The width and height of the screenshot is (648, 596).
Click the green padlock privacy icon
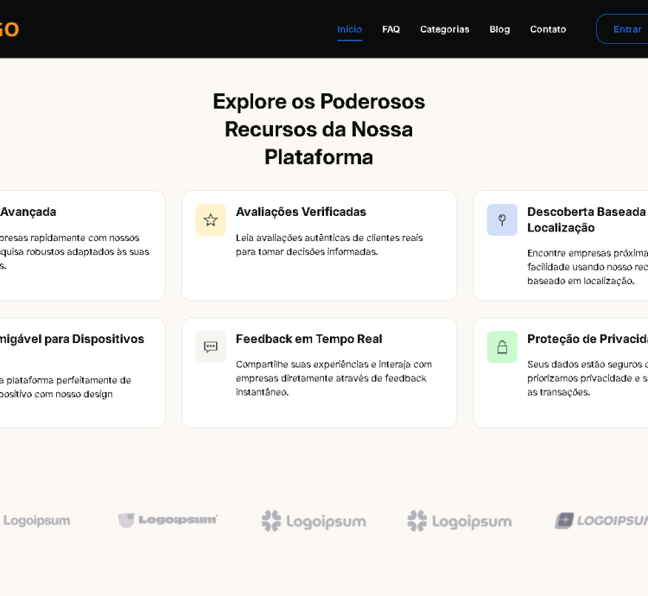click(x=502, y=347)
